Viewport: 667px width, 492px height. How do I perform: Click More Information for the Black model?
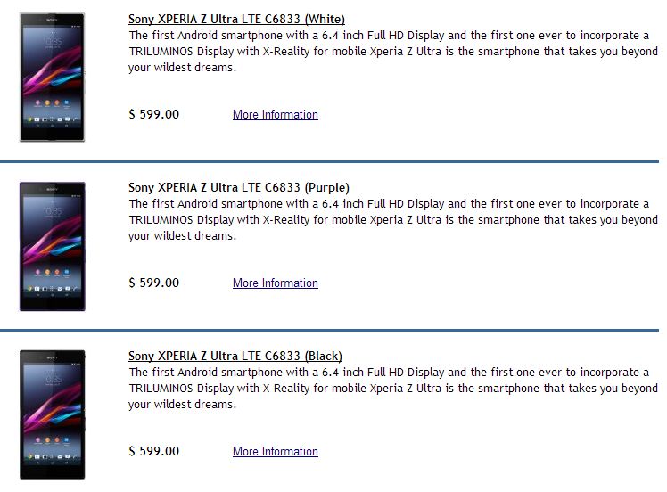click(x=275, y=451)
